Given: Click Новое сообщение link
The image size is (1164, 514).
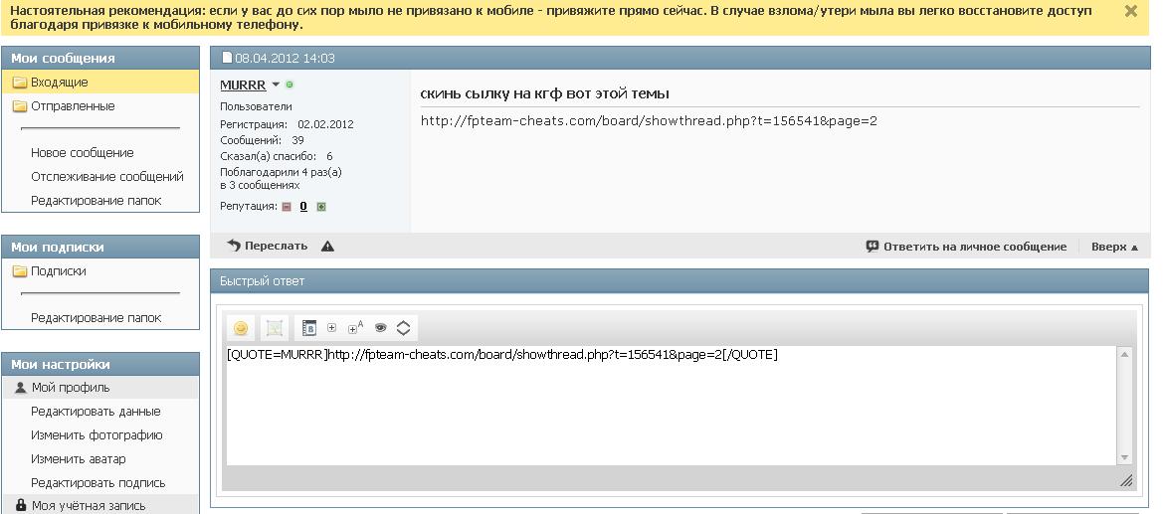Looking at the screenshot, I should click(x=83, y=153).
